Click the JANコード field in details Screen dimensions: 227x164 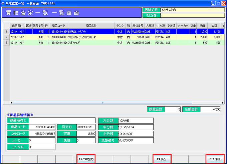point(42,134)
